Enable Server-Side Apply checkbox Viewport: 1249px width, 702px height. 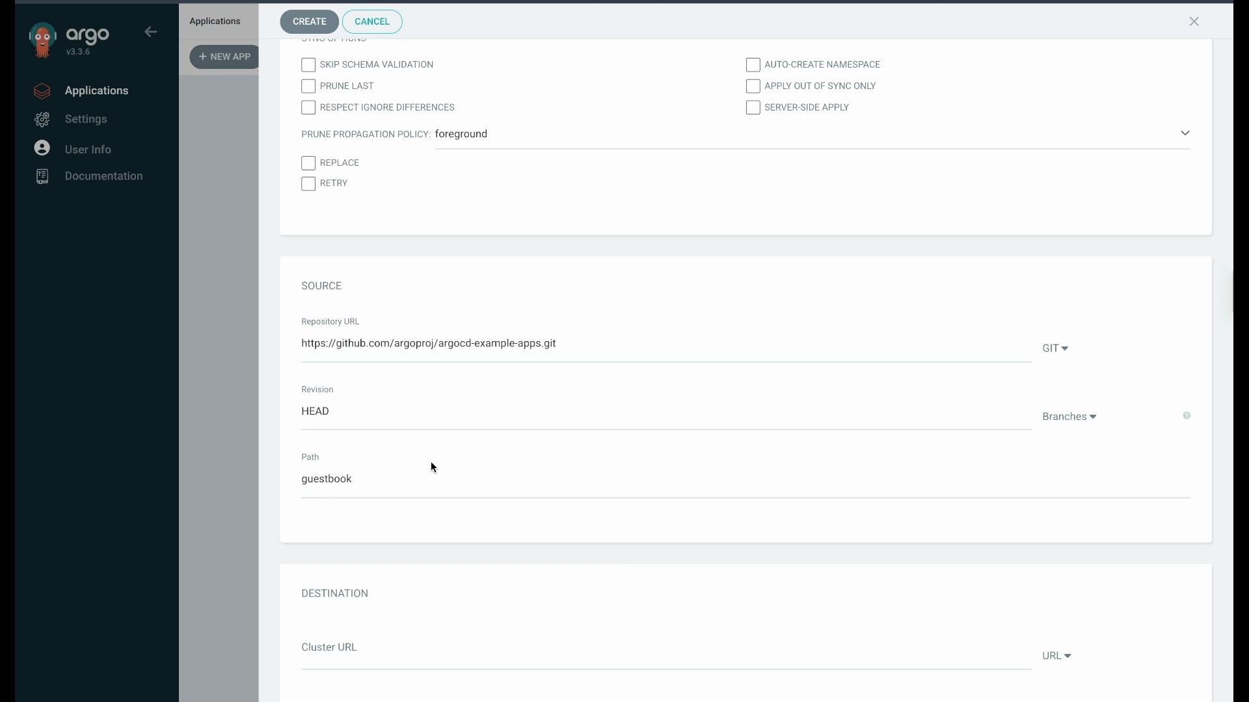(x=753, y=108)
